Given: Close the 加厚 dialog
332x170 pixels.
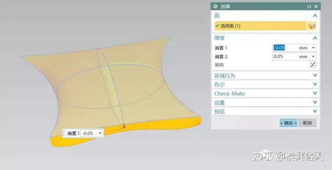Looking at the screenshot, I should (316, 6).
